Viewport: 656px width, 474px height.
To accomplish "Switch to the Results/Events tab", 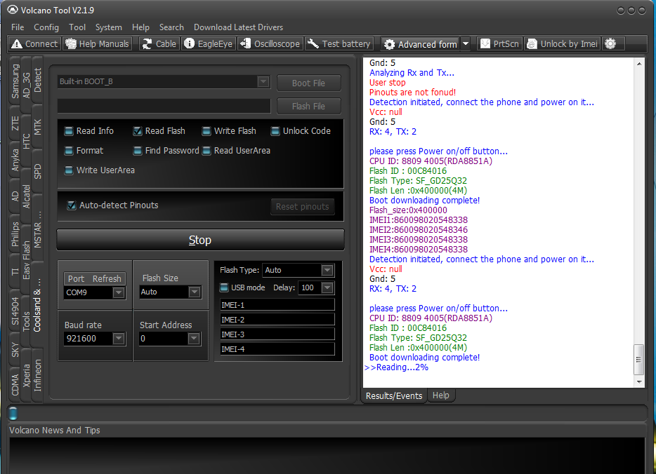I will coord(394,396).
